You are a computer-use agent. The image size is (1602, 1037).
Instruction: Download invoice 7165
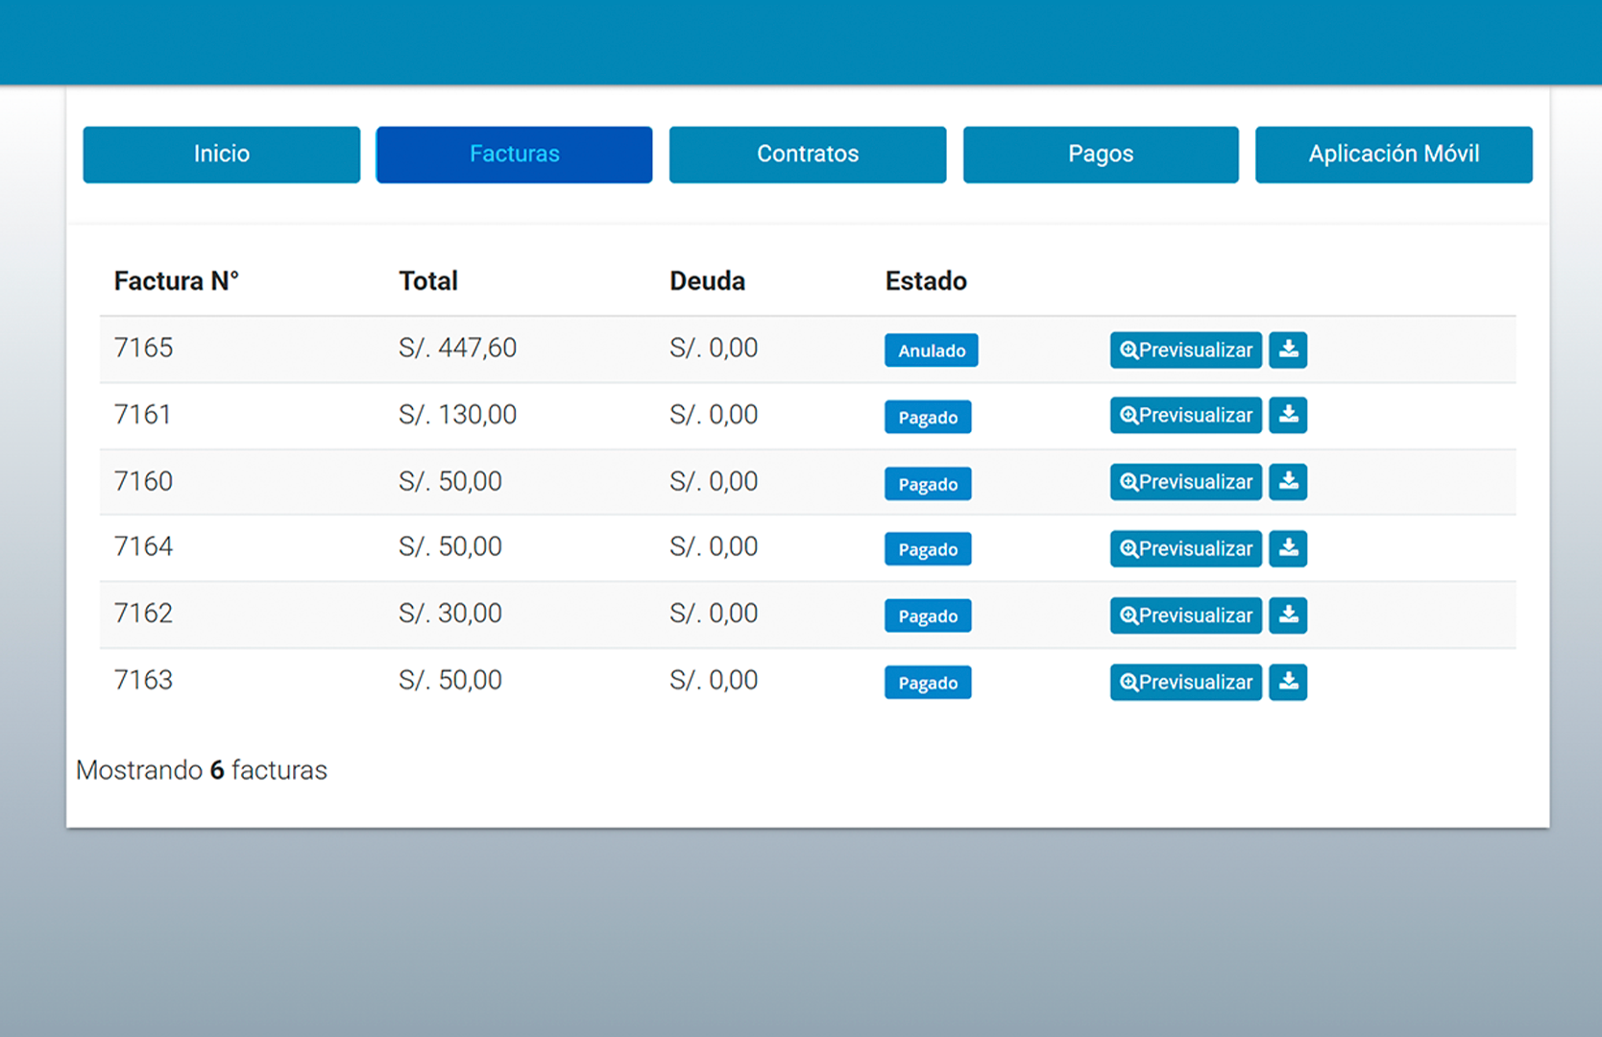[x=1287, y=350]
